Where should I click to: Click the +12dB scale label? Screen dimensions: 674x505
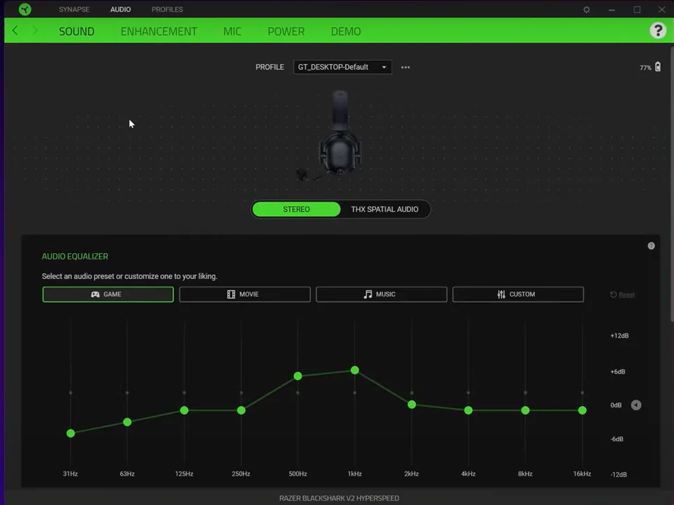coord(620,336)
